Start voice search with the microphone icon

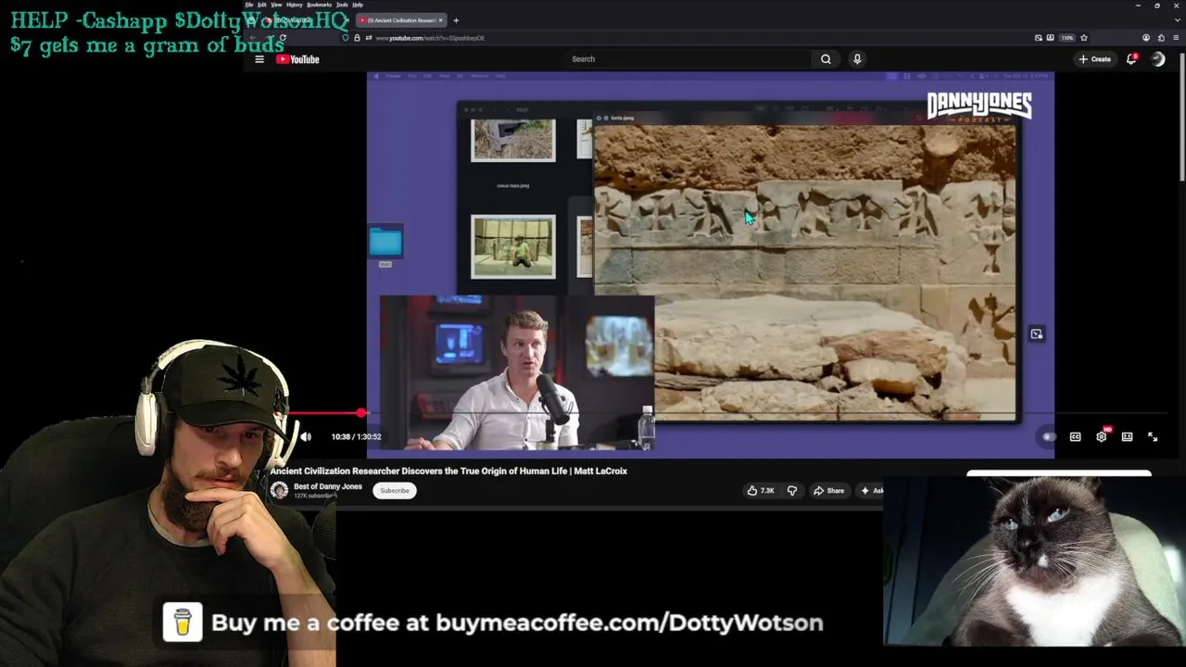(857, 59)
